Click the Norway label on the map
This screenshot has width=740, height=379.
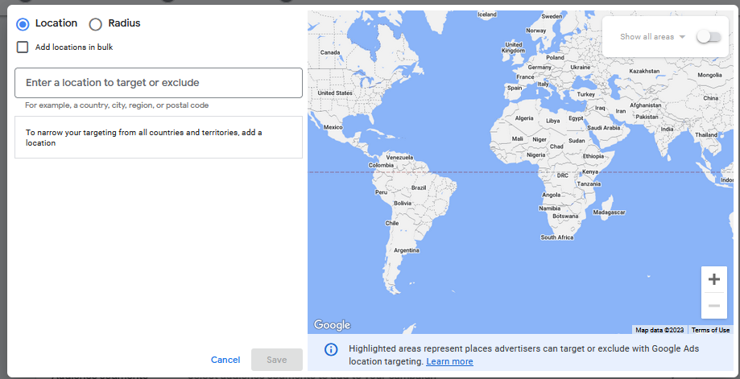click(535, 31)
